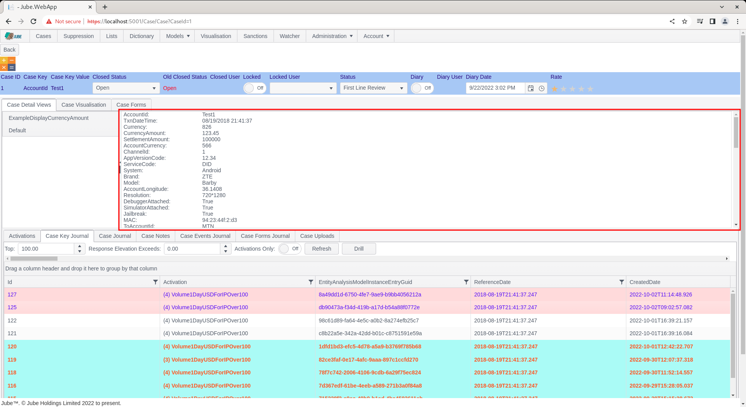Rate the case three stars

[572, 89]
